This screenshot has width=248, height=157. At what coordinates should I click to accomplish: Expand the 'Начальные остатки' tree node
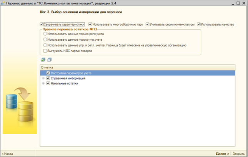pyautogui.click(x=43, y=83)
